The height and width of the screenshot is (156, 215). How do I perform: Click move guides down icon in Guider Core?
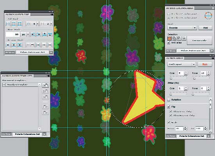click(50, 34)
